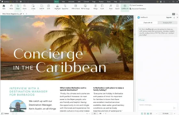Open the Share menu tab
The height and width of the screenshot is (115, 179).
109,2
